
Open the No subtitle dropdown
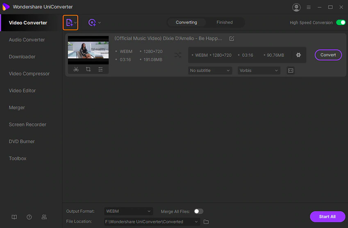210,70
